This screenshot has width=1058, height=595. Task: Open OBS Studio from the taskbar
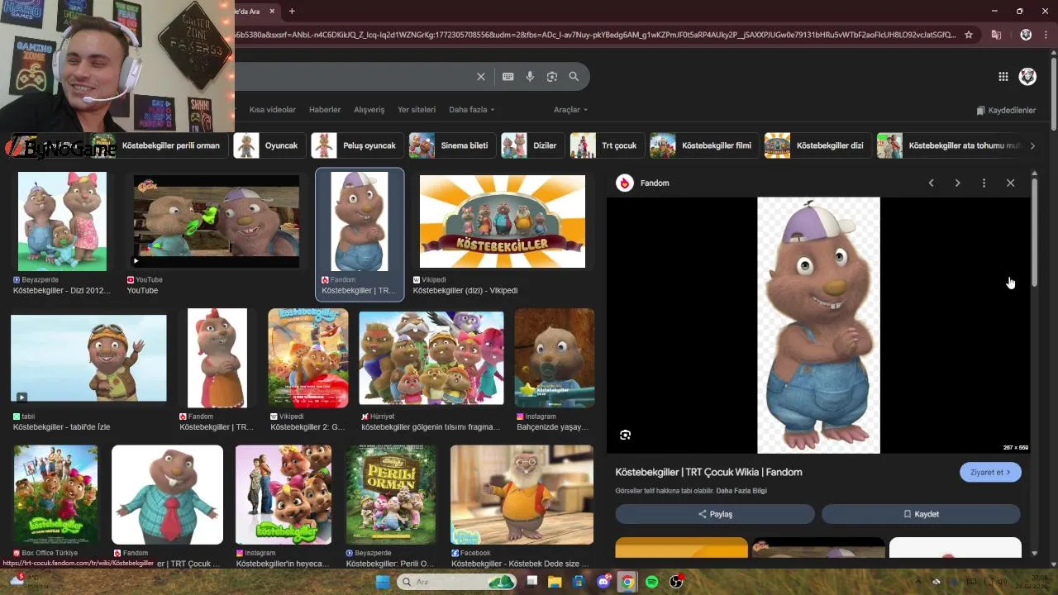(x=676, y=582)
